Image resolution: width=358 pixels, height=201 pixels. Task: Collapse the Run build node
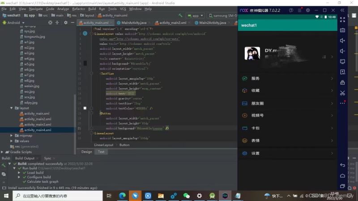[x=14, y=168]
